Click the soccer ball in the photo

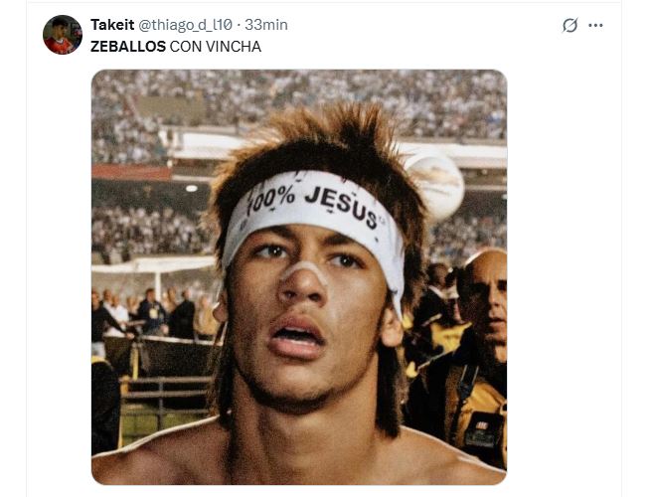click(x=435, y=182)
